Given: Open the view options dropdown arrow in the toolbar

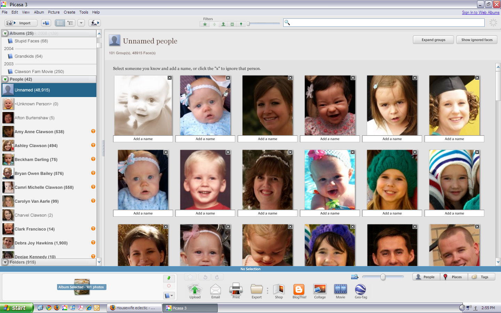Looking at the screenshot, I should 81,23.
